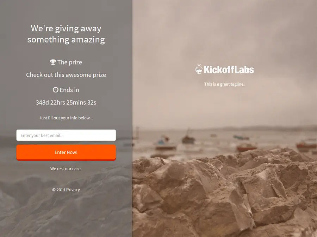This screenshot has width=317, height=237.
Task: Click the 'Ends in' label
Action: click(x=69, y=90)
